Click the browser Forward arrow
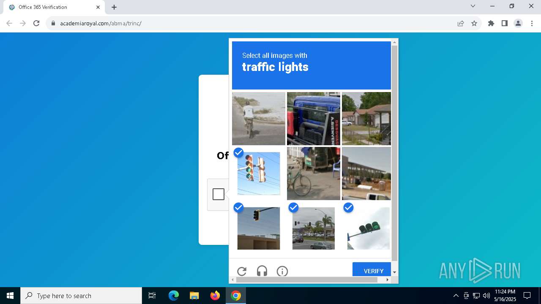The height and width of the screenshot is (304, 541). click(x=23, y=23)
